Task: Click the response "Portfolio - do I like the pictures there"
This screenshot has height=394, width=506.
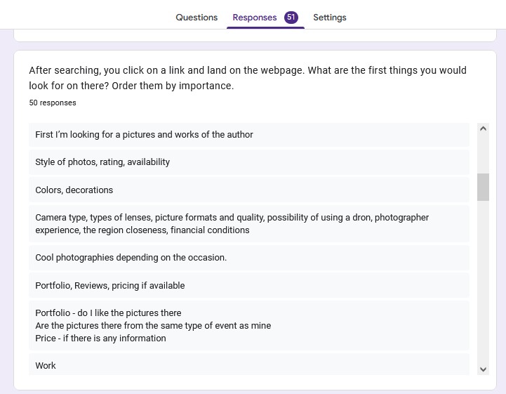Action: pyautogui.click(x=109, y=313)
